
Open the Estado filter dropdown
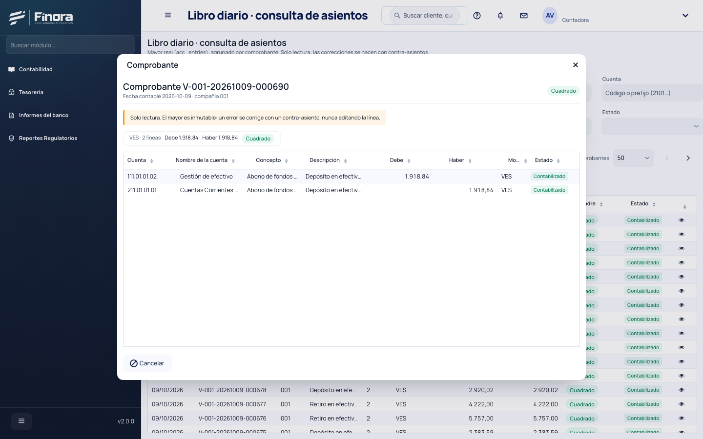pos(652,126)
